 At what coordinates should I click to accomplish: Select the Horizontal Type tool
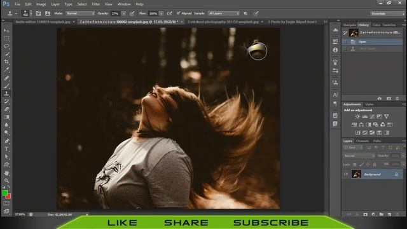click(x=6, y=149)
